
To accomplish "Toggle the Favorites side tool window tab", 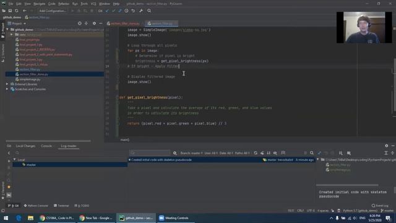I will point(2,190).
